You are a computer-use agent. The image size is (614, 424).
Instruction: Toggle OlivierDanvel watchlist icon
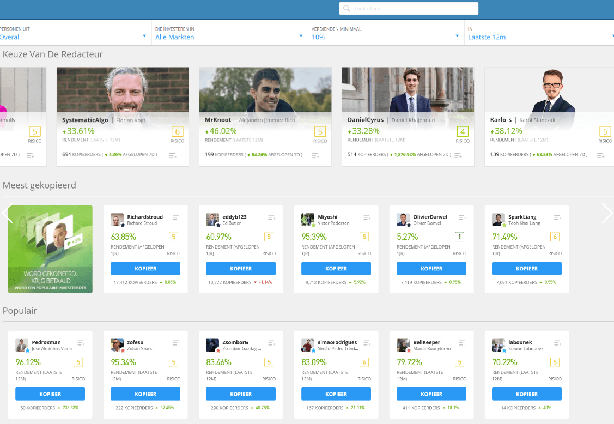[x=462, y=217]
